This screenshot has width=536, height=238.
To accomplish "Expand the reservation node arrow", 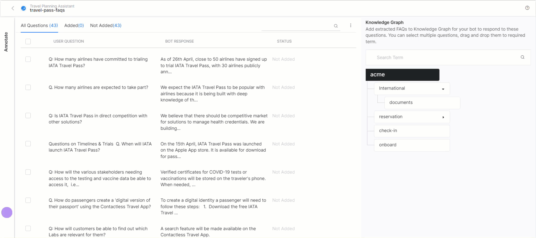I will pos(443,117).
